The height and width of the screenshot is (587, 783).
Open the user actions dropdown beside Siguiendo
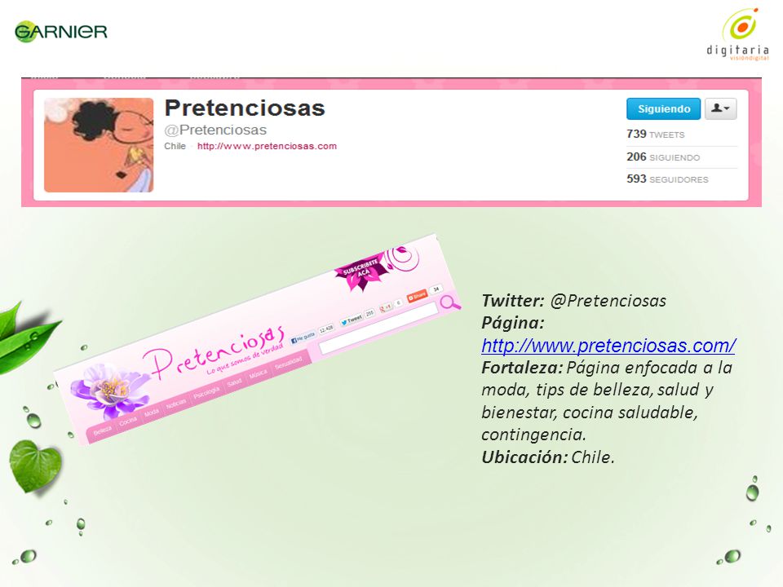(720, 108)
